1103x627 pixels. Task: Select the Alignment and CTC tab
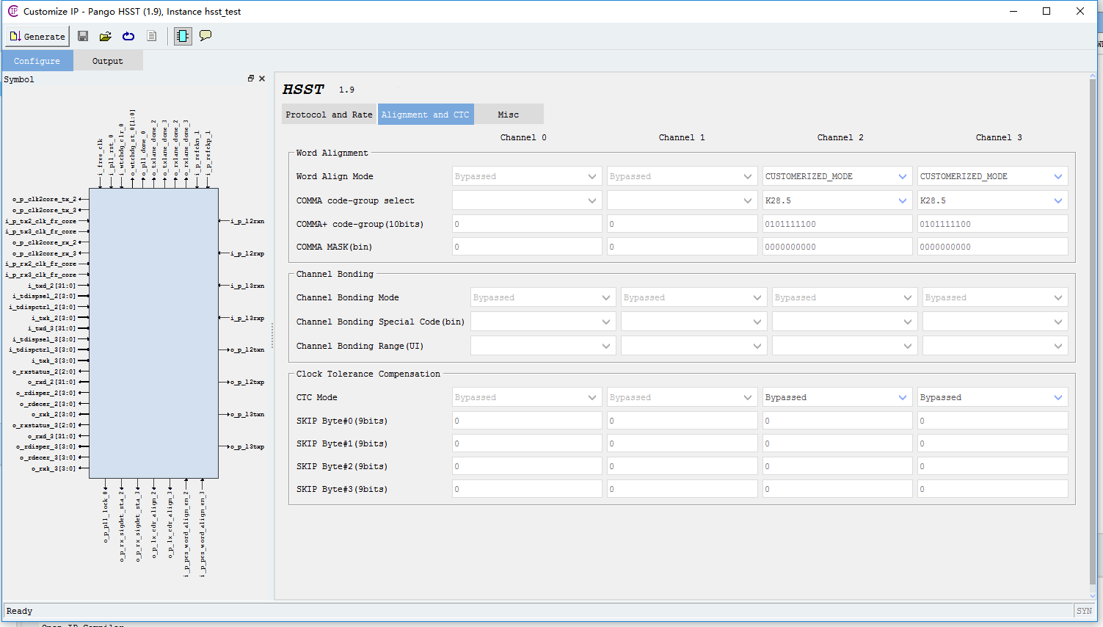pyautogui.click(x=426, y=115)
